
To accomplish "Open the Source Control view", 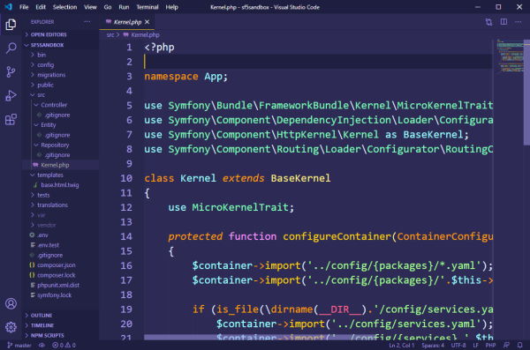I will point(11,71).
